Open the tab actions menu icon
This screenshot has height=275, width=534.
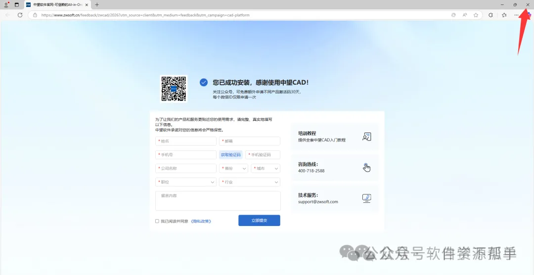click(17, 5)
